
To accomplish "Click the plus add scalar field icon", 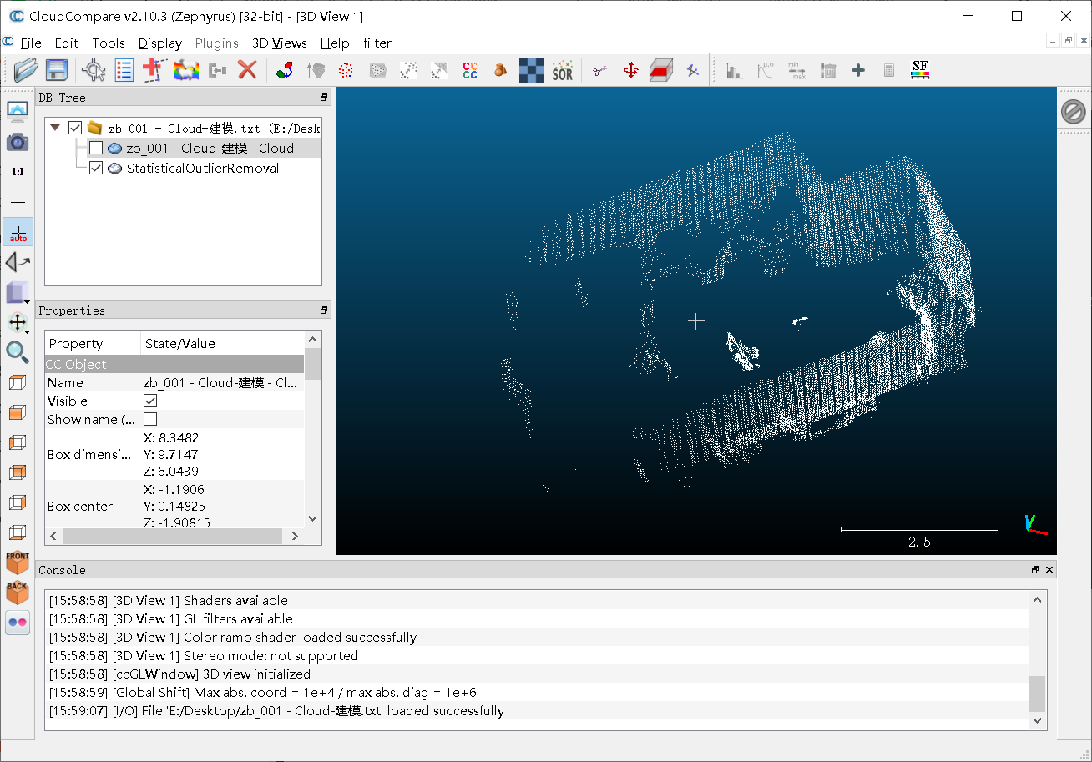I will 858,71.
